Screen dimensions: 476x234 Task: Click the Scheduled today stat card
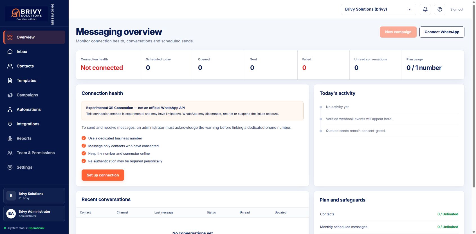(x=167, y=65)
